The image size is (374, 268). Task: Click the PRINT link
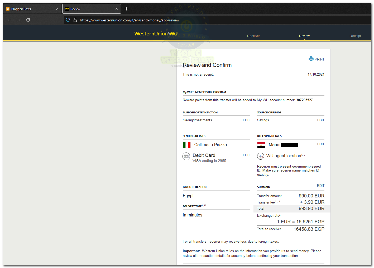tap(319, 59)
